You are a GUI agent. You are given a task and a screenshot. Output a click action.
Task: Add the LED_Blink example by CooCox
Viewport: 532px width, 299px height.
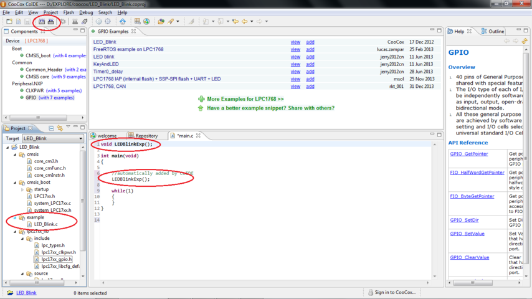(x=310, y=42)
